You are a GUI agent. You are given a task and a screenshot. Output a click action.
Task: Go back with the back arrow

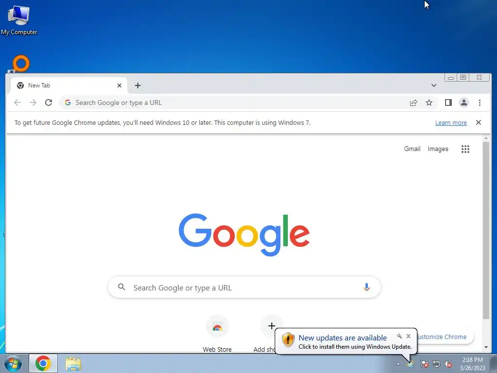pos(17,102)
